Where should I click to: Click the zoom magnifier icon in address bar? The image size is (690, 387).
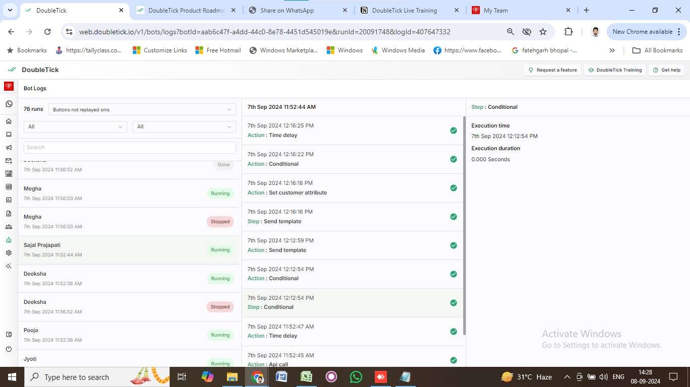(511, 32)
